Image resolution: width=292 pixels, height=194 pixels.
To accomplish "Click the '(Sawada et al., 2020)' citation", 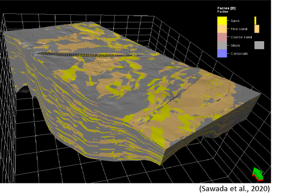I will [234, 189].
